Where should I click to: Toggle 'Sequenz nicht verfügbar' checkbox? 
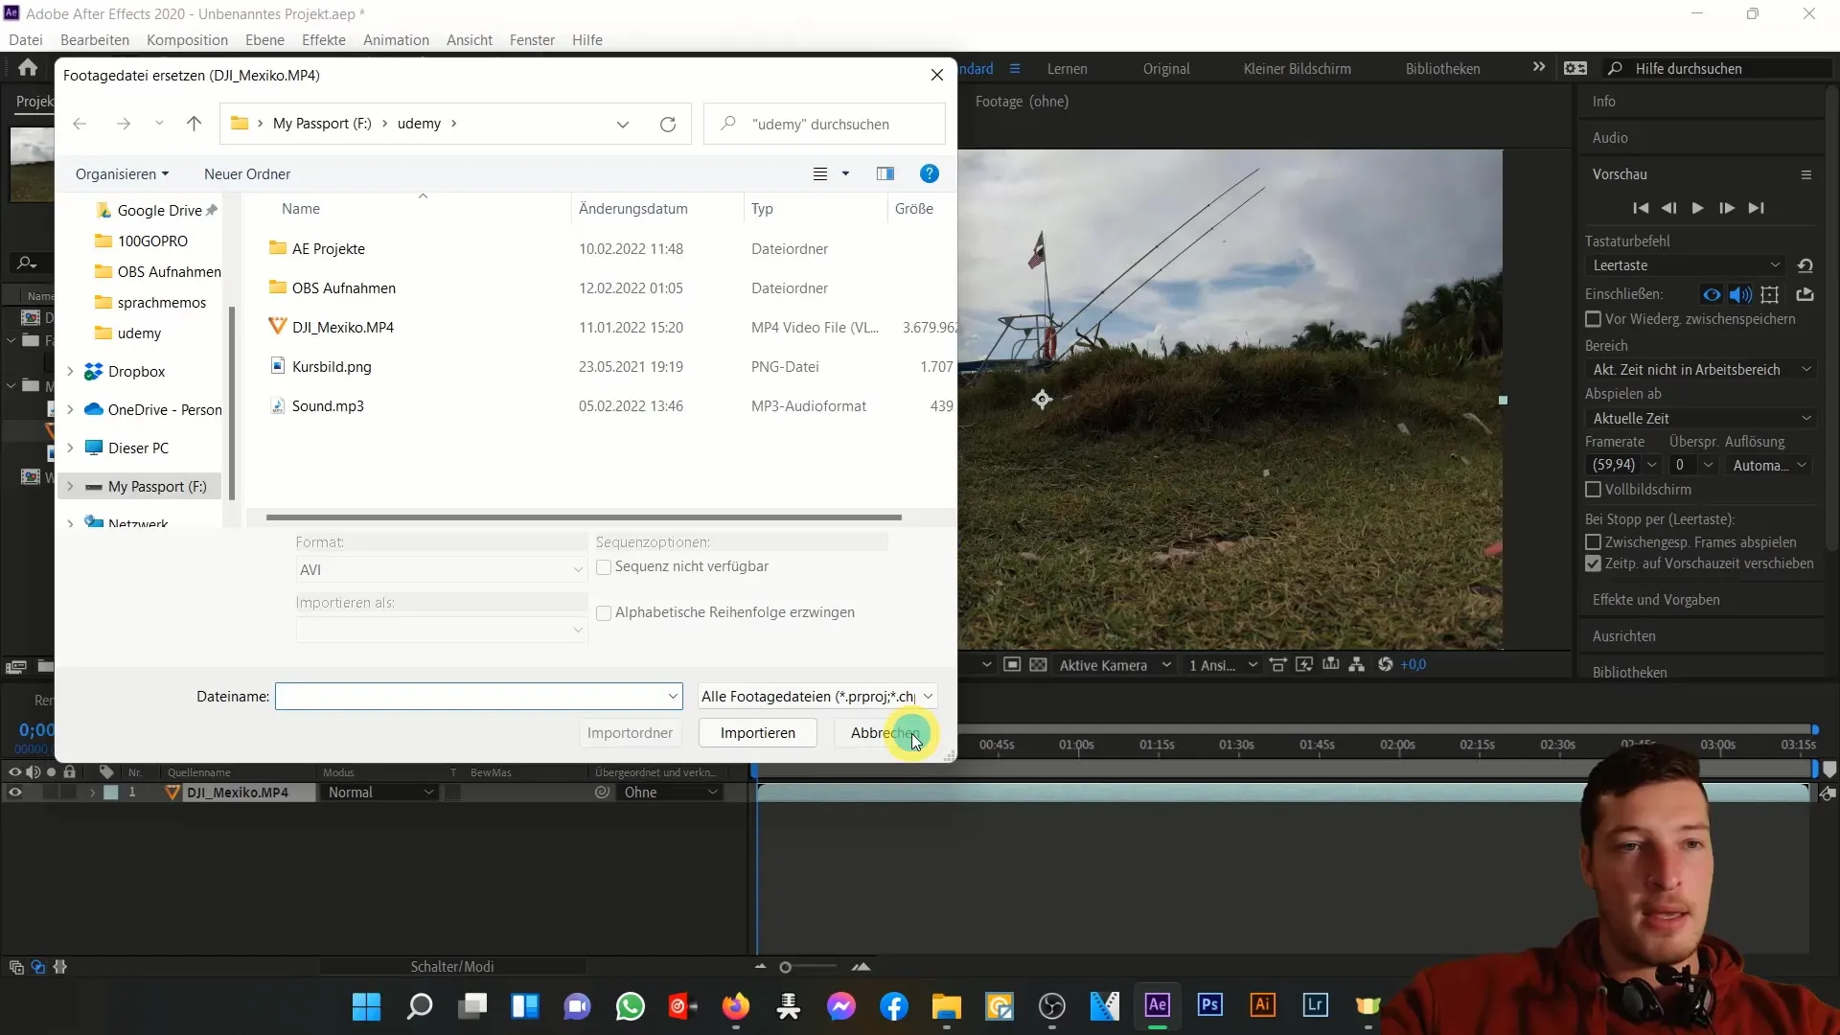click(x=604, y=566)
